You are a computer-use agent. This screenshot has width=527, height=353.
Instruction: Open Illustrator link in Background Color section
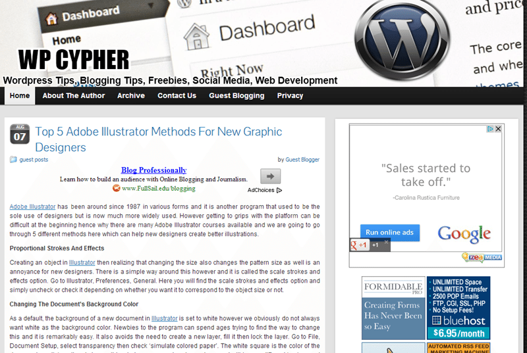(164, 318)
